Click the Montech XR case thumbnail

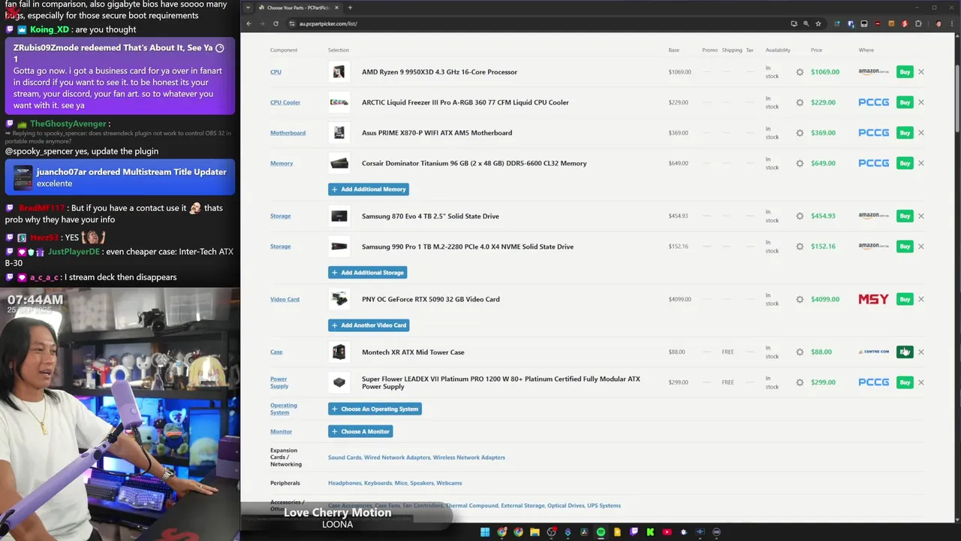tap(339, 352)
